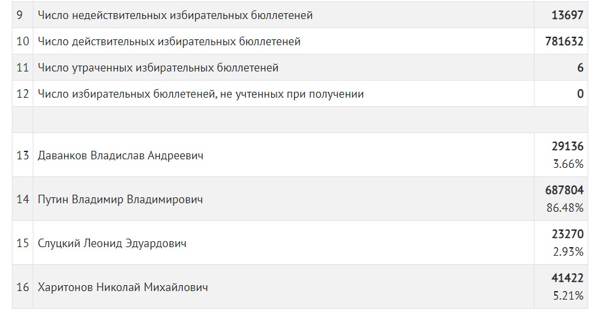Click the 86.48% percentage
Viewport: 602px width, 314px height.
tap(566, 208)
